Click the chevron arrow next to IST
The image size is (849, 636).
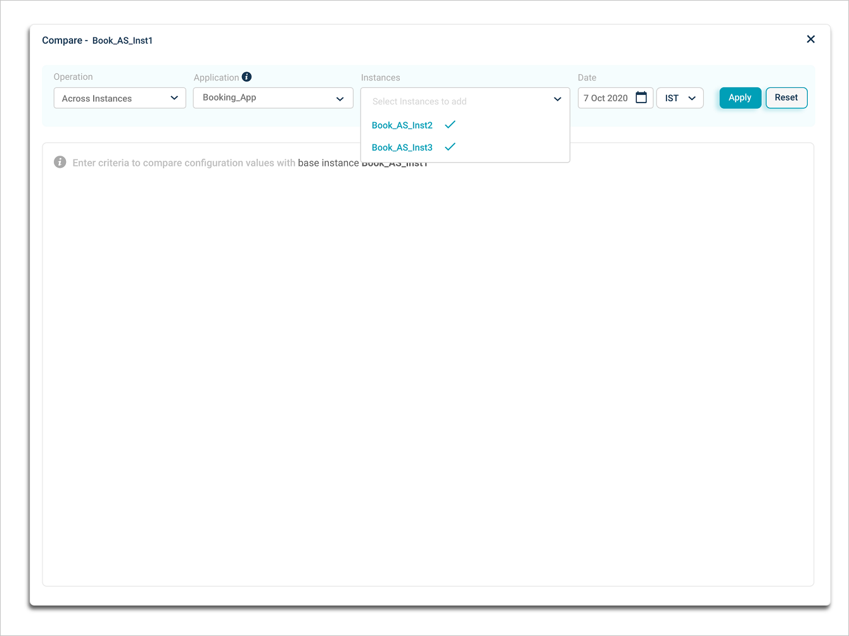coord(692,98)
